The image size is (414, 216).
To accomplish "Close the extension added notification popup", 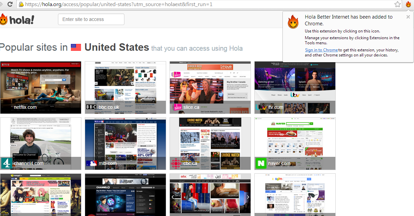I will (x=408, y=17).
